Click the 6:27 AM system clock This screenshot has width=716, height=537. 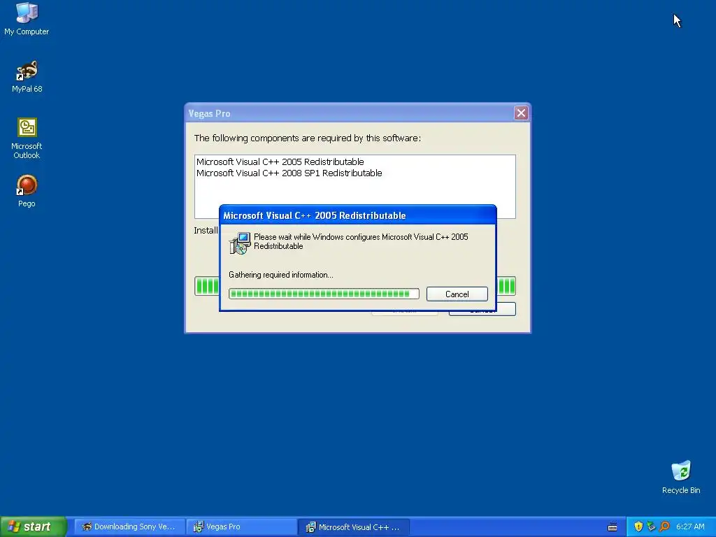tap(690, 527)
